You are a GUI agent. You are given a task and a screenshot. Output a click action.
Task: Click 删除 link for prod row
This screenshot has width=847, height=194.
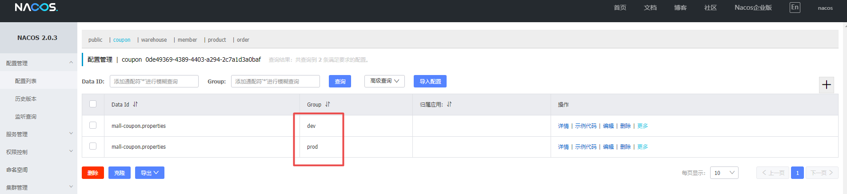click(625, 147)
